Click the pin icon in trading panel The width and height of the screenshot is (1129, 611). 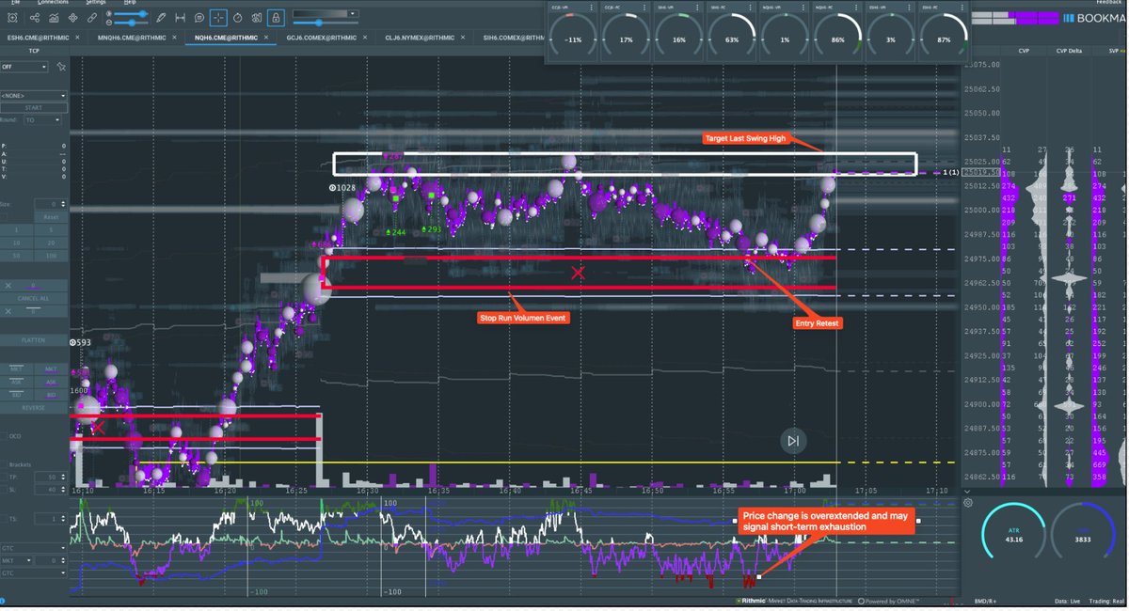click(61, 67)
